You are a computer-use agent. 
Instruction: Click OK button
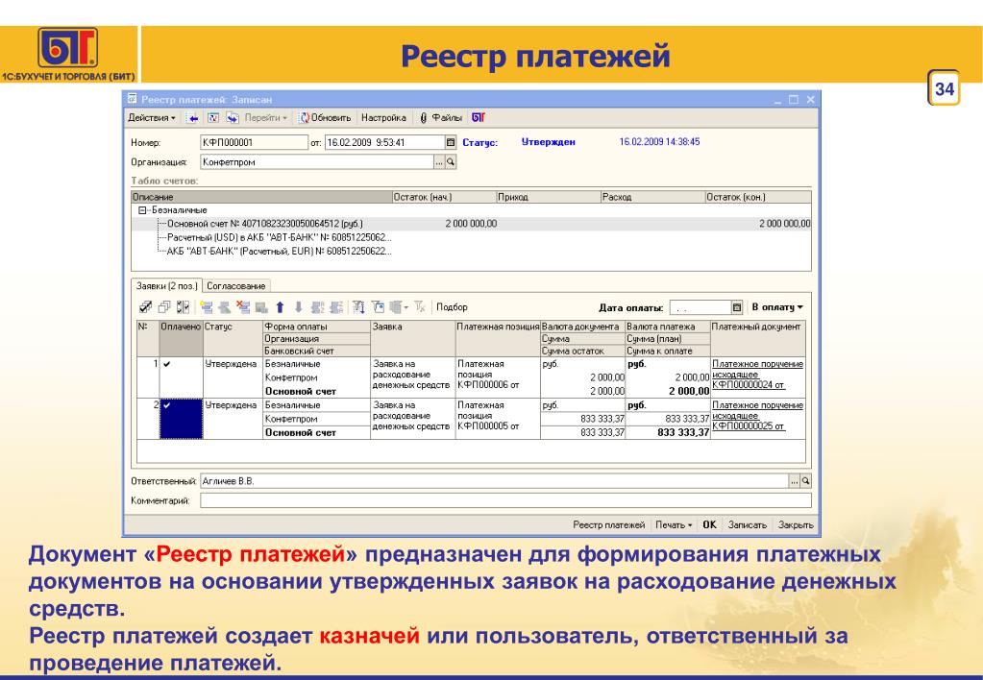[710, 525]
